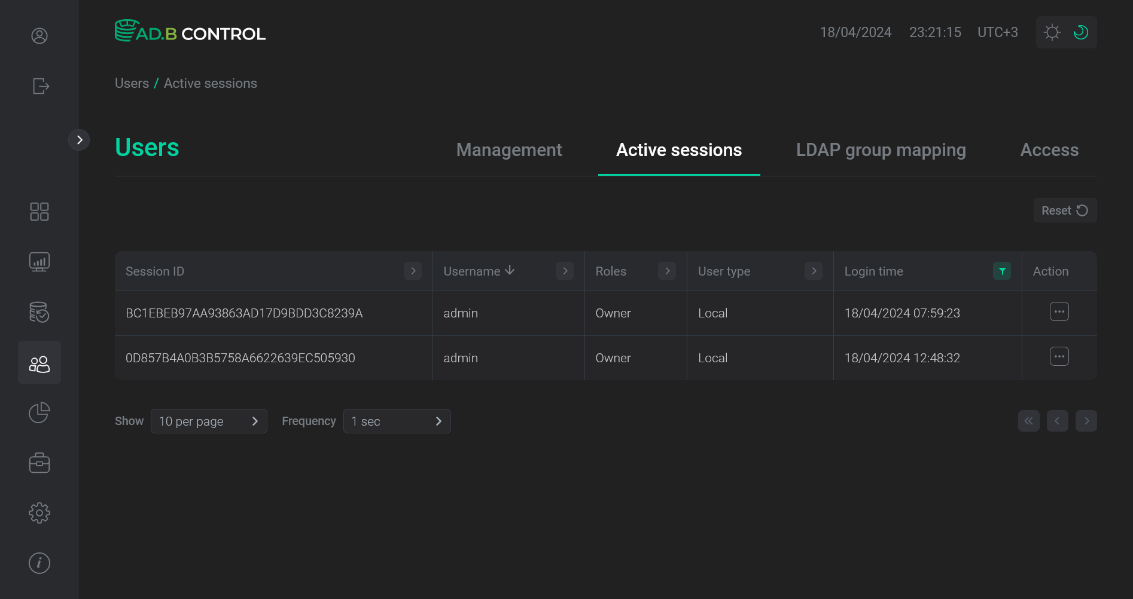Select the monitoring charts icon in sidebar
This screenshot has height=599, width=1133.
point(39,261)
